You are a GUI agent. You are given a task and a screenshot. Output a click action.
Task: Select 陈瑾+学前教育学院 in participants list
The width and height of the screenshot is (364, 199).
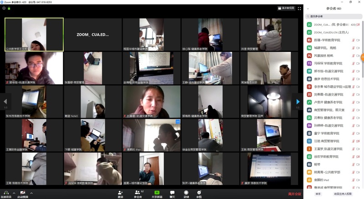click(333, 40)
